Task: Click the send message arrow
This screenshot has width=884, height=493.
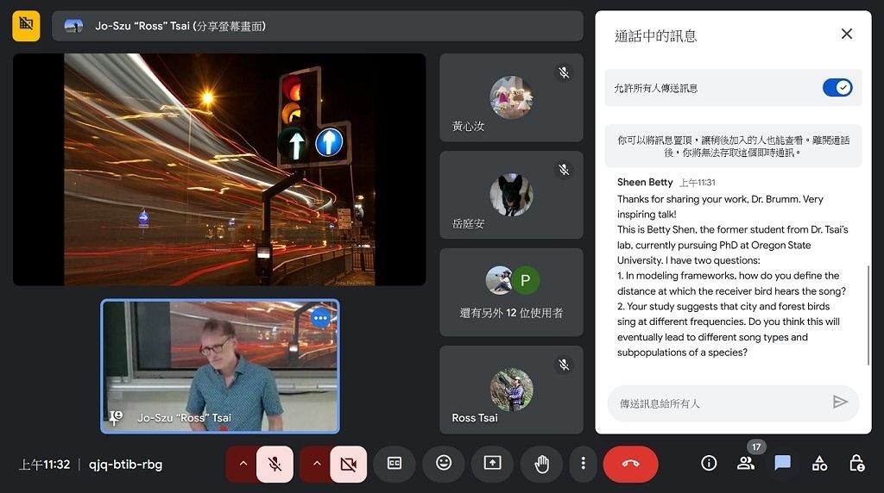Action: (x=839, y=403)
